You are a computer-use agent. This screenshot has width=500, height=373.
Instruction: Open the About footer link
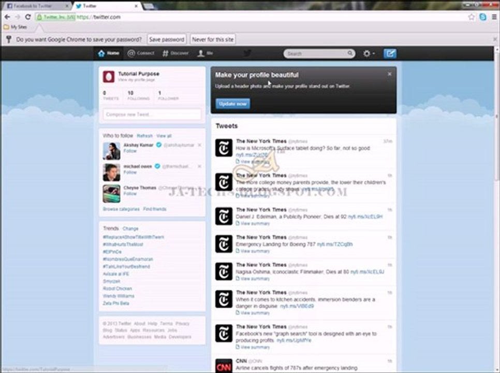[x=139, y=324]
